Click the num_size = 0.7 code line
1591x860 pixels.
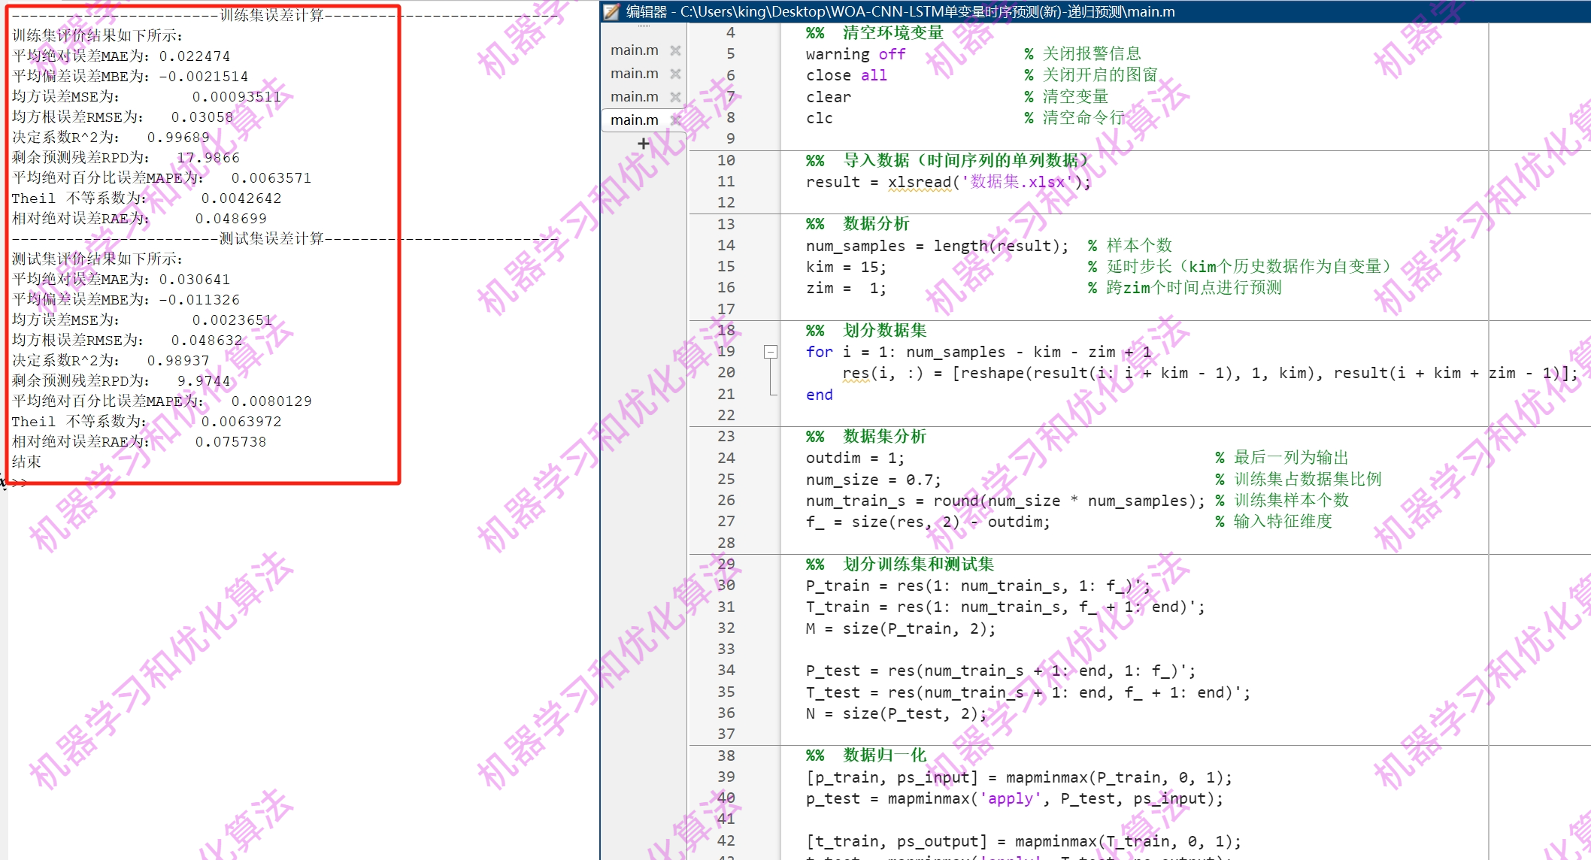pyautogui.click(x=872, y=480)
